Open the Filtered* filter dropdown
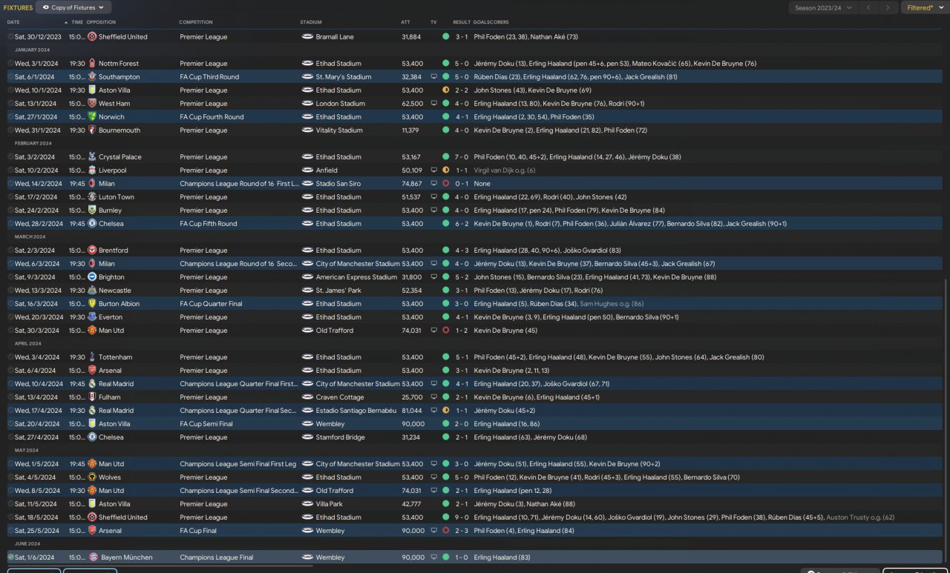950x573 pixels. pyautogui.click(x=924, y=7)
